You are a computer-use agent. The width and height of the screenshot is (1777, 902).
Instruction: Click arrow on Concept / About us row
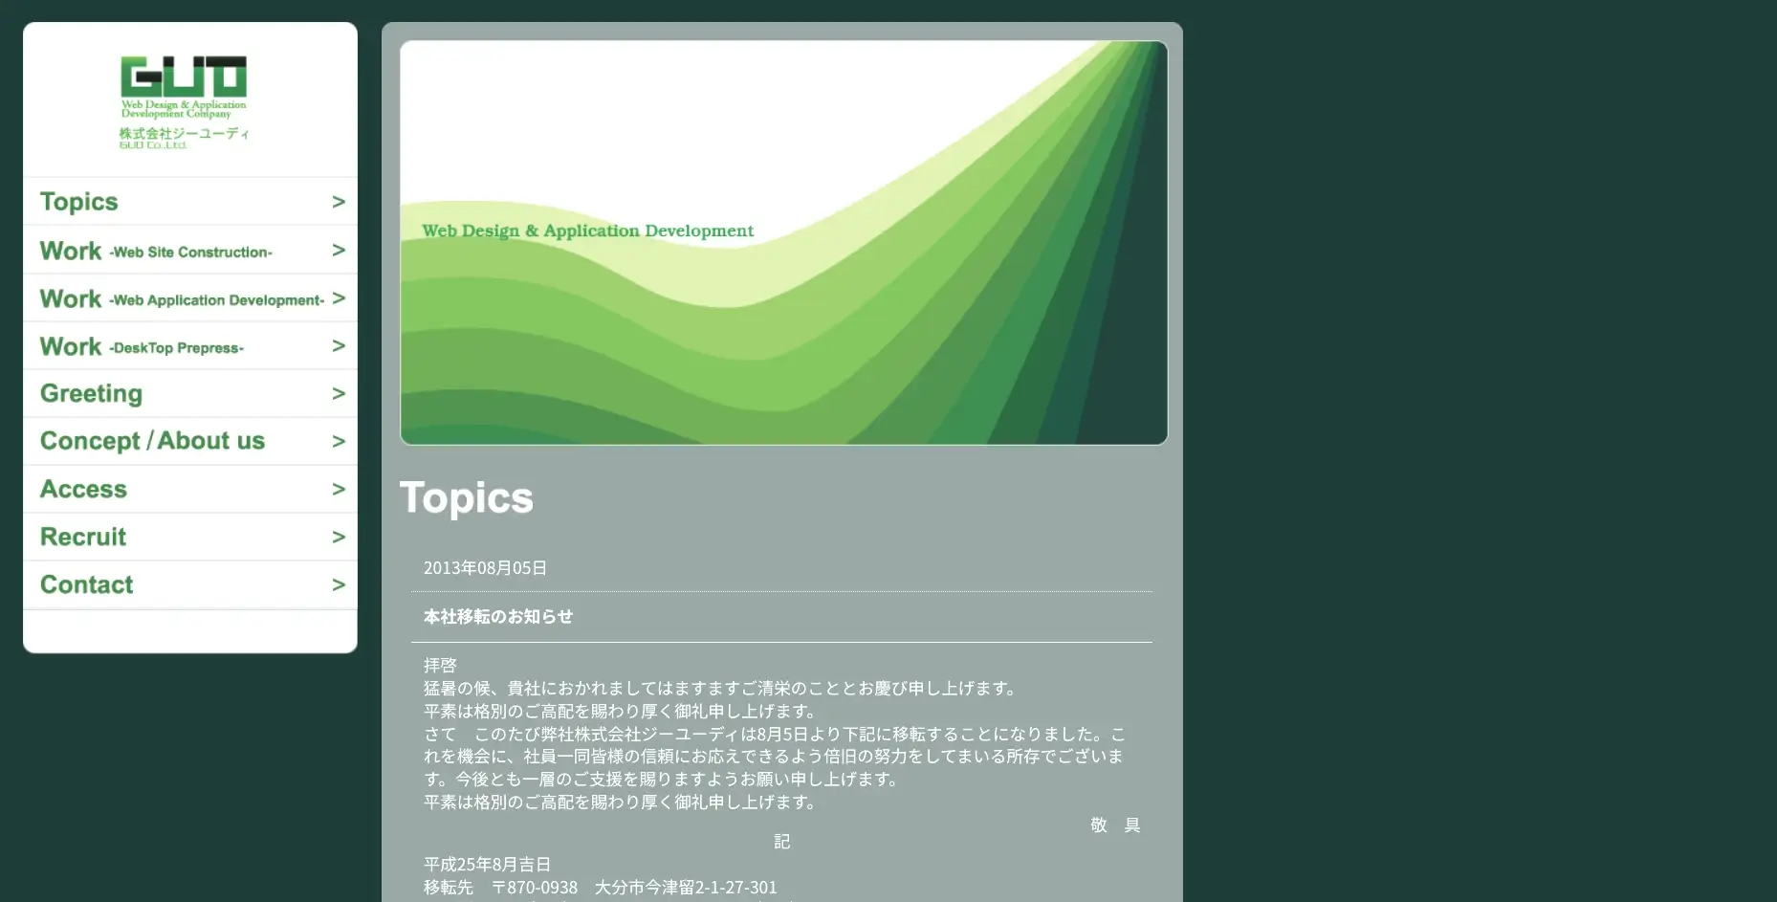[339, 441]
